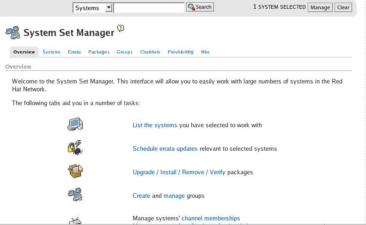Open the Schedule errata updates link
This screenshot has width=366, height=225.
(x=165, y=148)
